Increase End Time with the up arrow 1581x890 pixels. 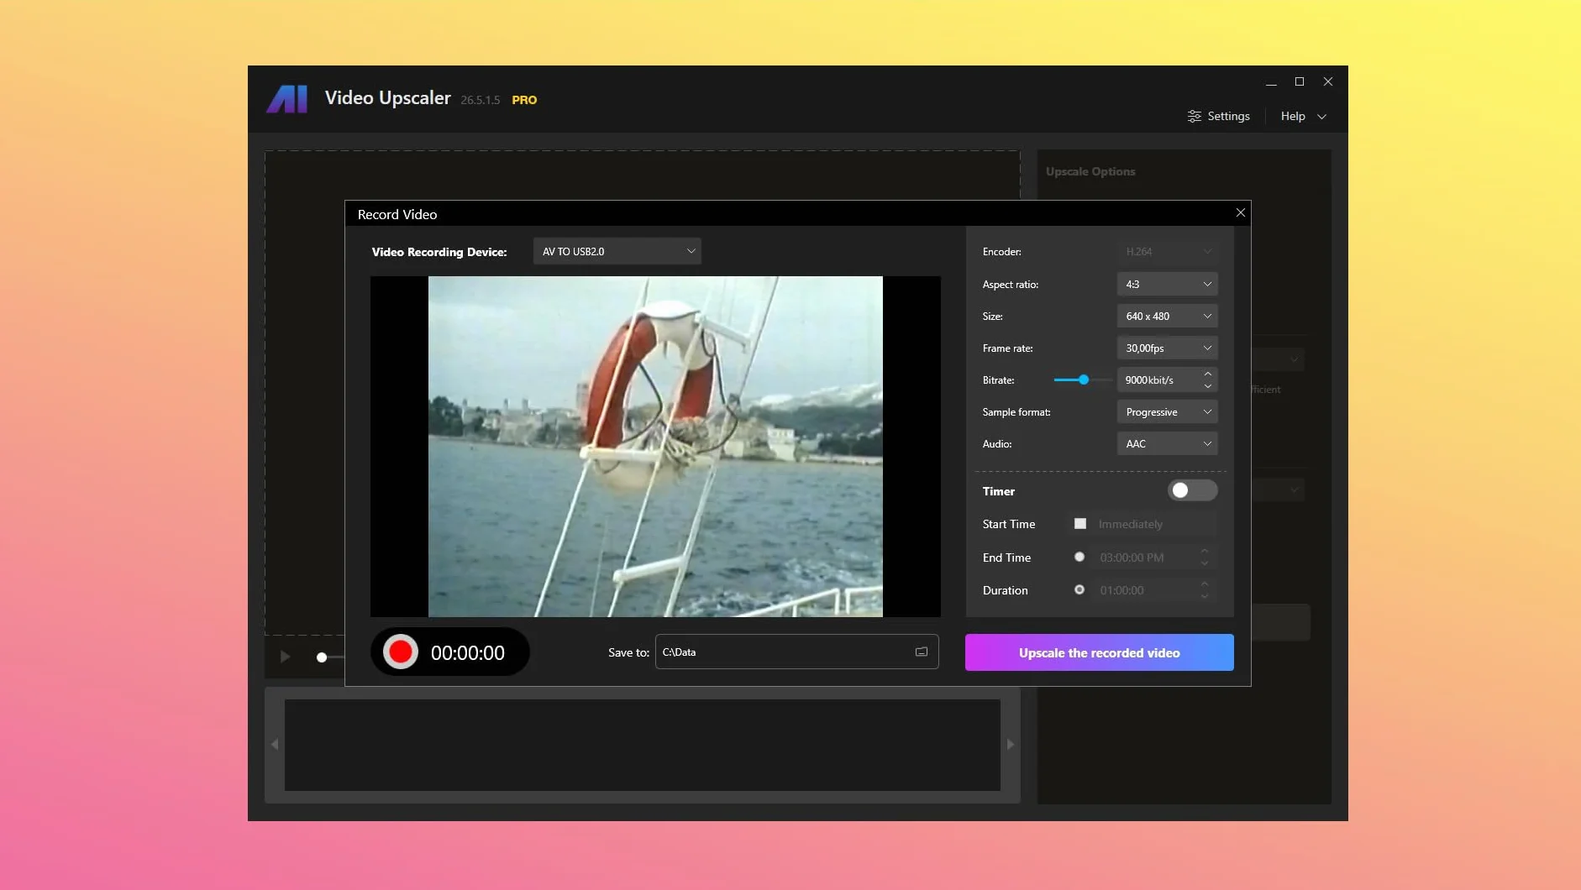pos(1204,552)
